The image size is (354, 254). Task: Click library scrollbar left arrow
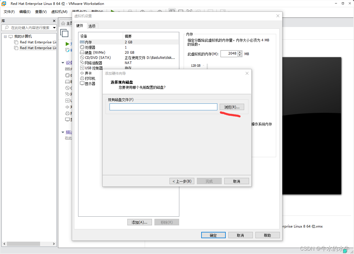pos(4,244)
